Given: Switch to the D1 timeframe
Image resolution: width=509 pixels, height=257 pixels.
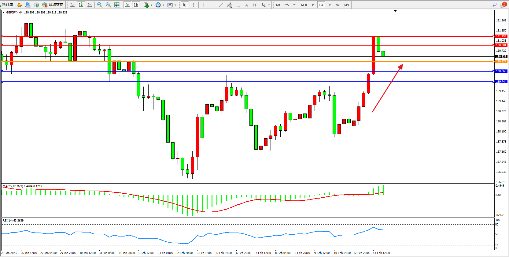Looking at the screenshot, I should click(x=330, y=5).
